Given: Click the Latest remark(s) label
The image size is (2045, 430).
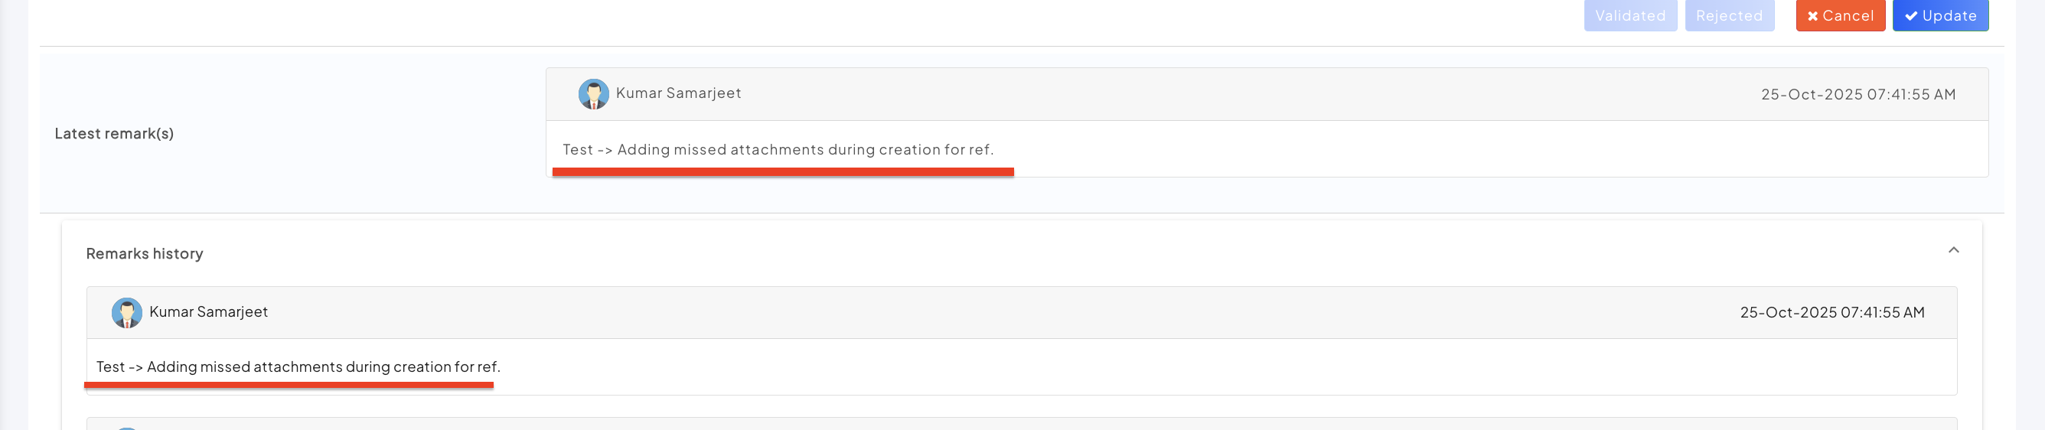Looking at the screenshot, I should 114,133.
